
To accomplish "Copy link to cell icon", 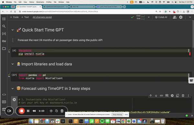I will pos(161,96).
